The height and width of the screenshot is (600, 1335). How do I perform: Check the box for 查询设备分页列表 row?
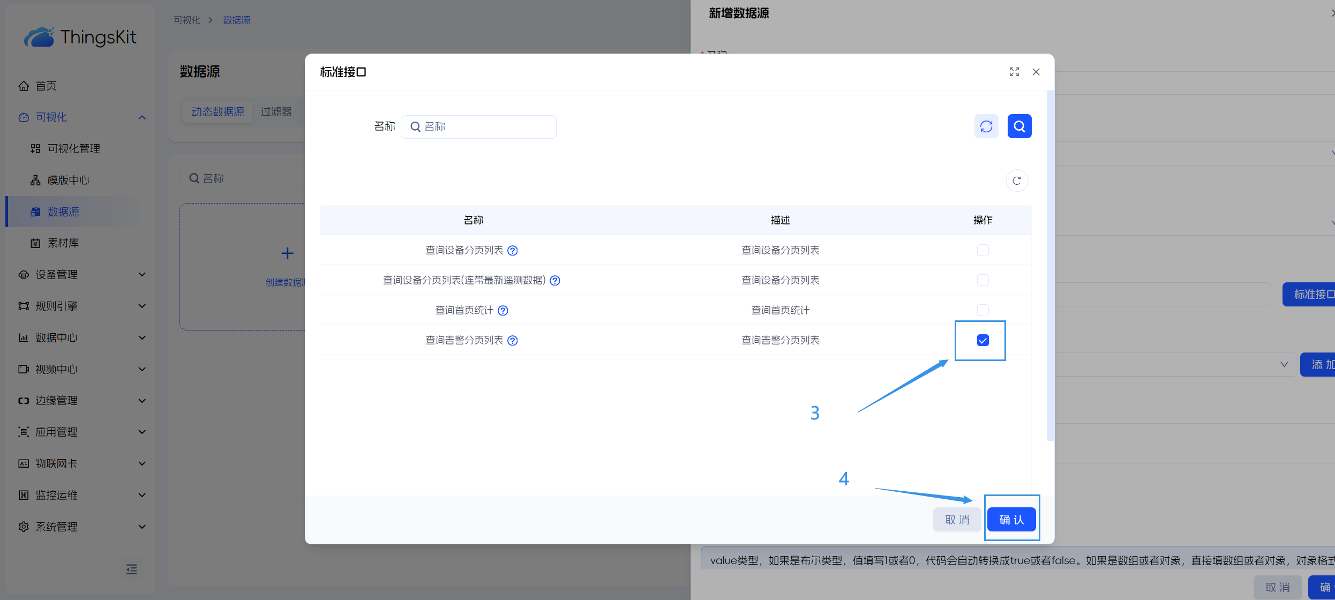click(983, 250)
